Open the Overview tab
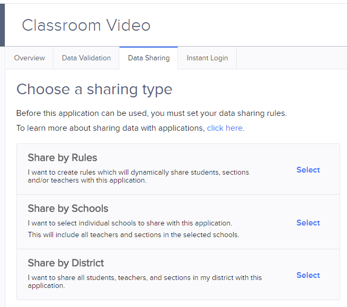The image size is (347, 307). click(29, 58)
